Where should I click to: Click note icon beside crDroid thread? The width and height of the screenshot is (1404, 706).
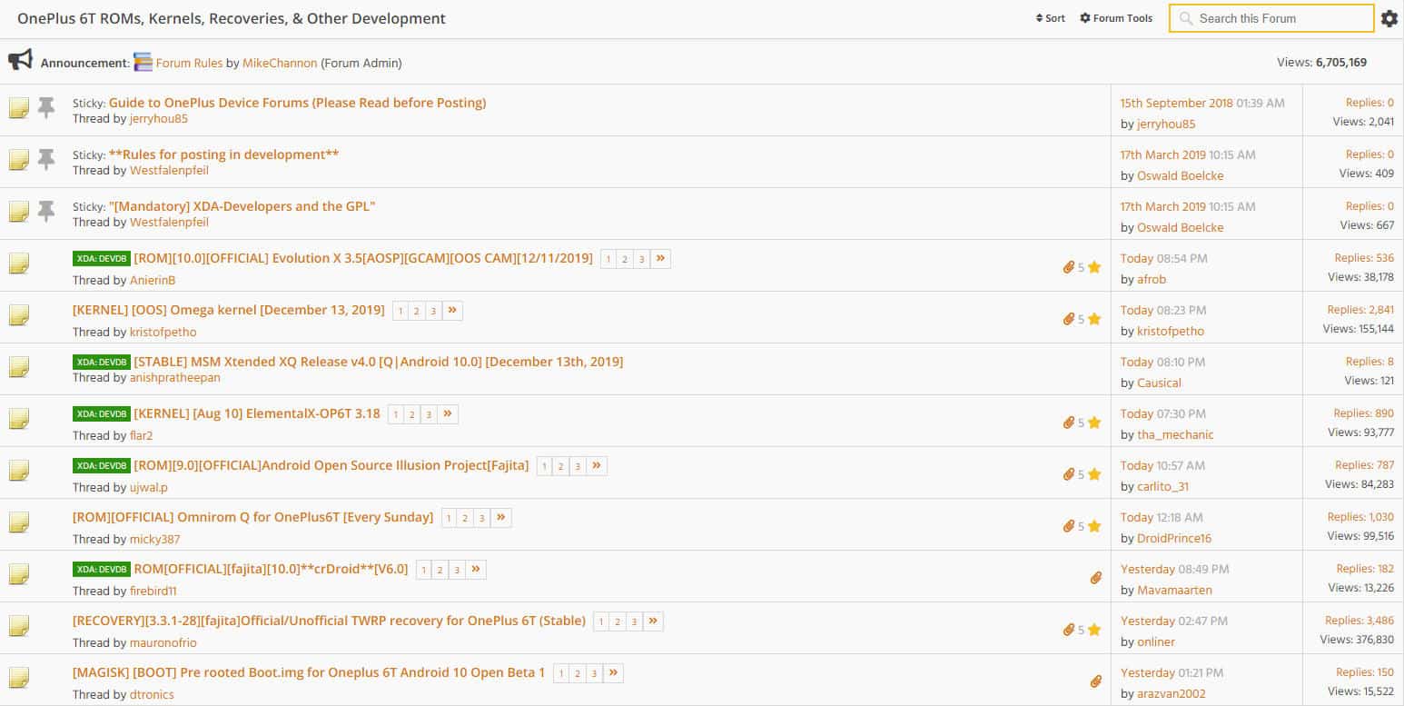pos(19,574)
